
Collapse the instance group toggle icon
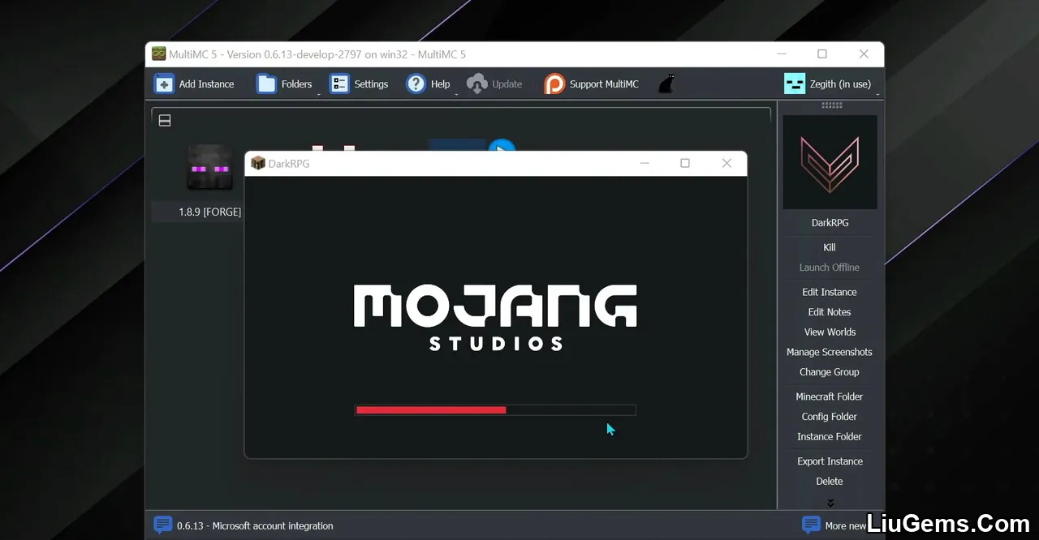pyautogui.click(x=165, y=121)
